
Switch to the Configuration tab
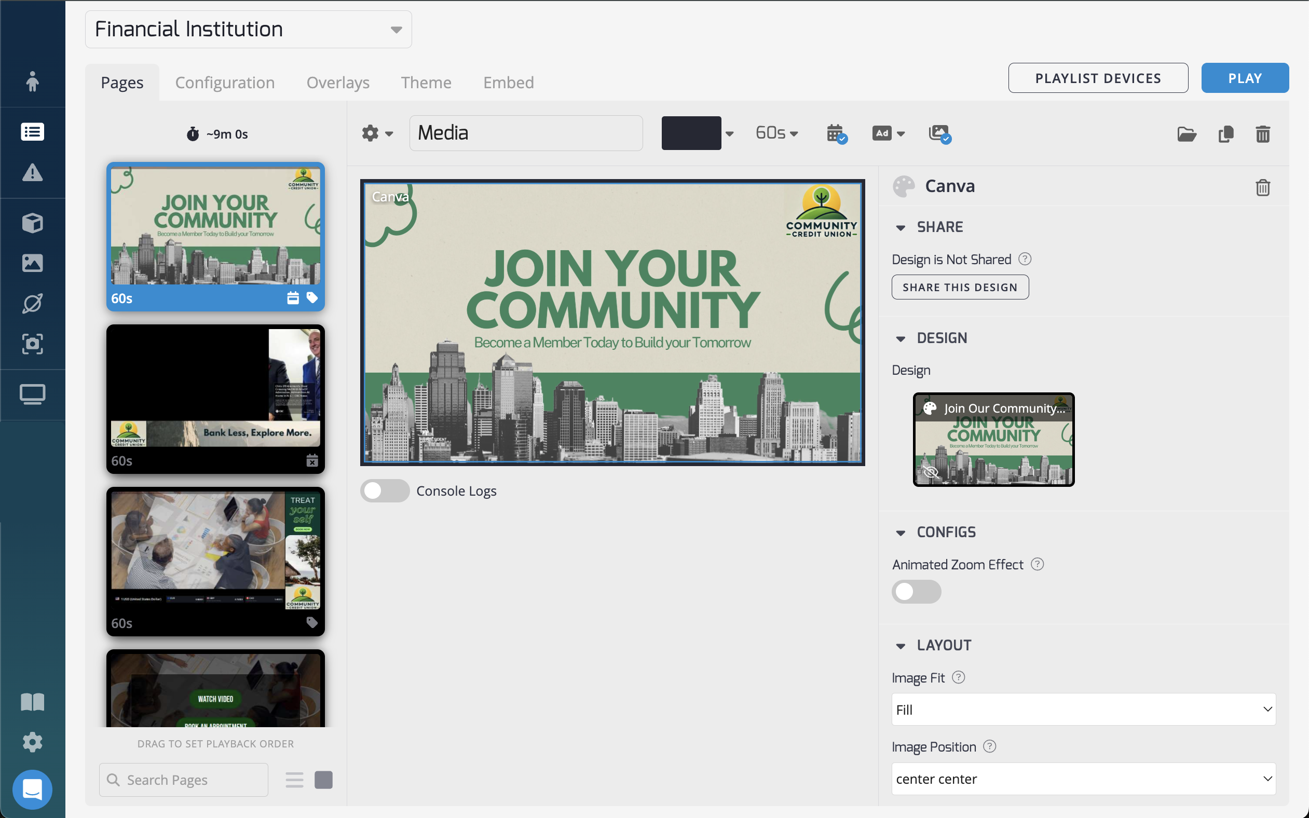(225, 82)
